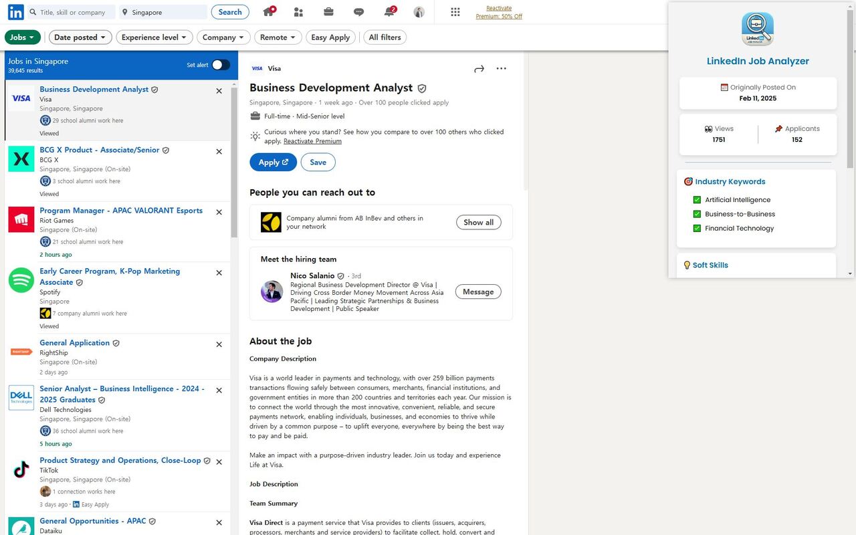Open the LinkedIn Job Analyzer extension logo
The width and height of the screenshot is (856, 535).
(758, 29)
